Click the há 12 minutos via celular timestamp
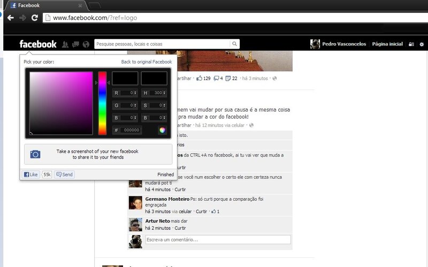Viewport: 428px width, 267px height. coord(220,125)
